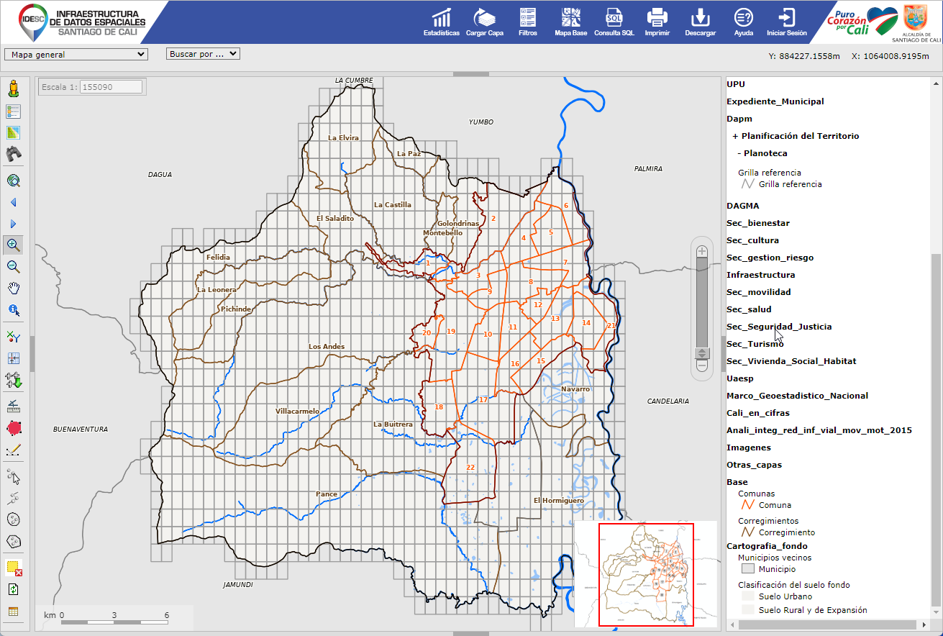Click Iniciar Sesión login icon
Viewport: 943px width, 636px height.
787,22
